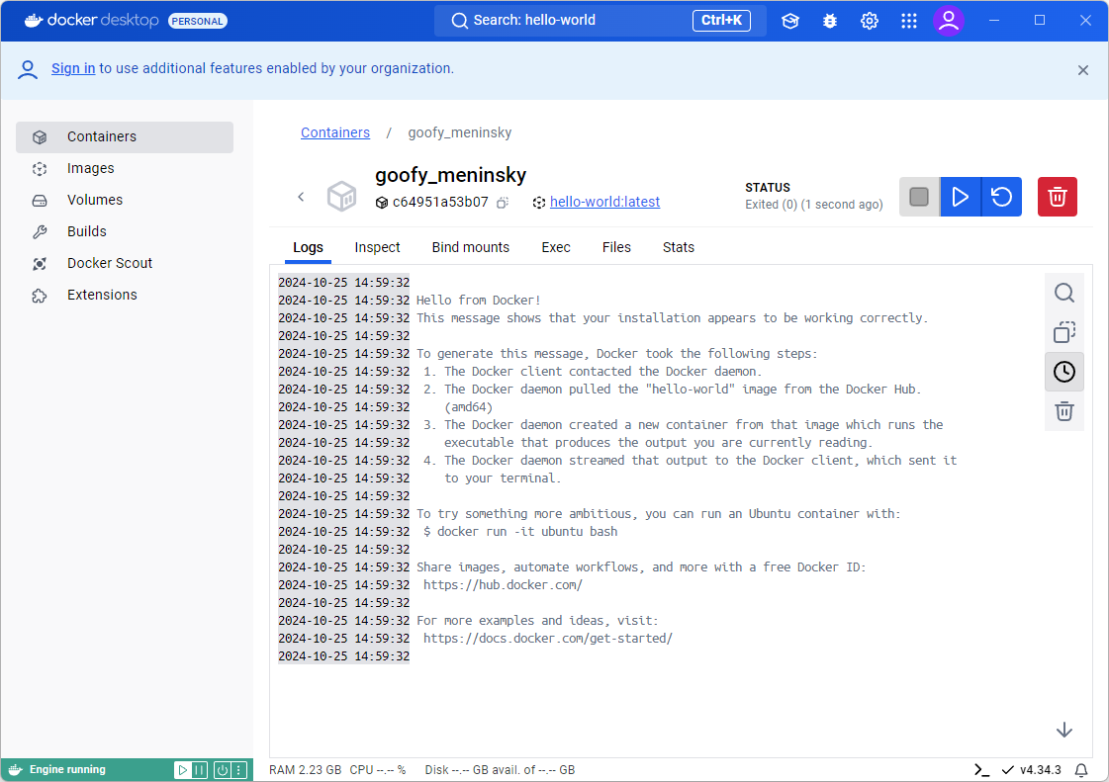Click the https://hub.docker.com/ log text
This screenshot has width=1109, height=782.
503,585
